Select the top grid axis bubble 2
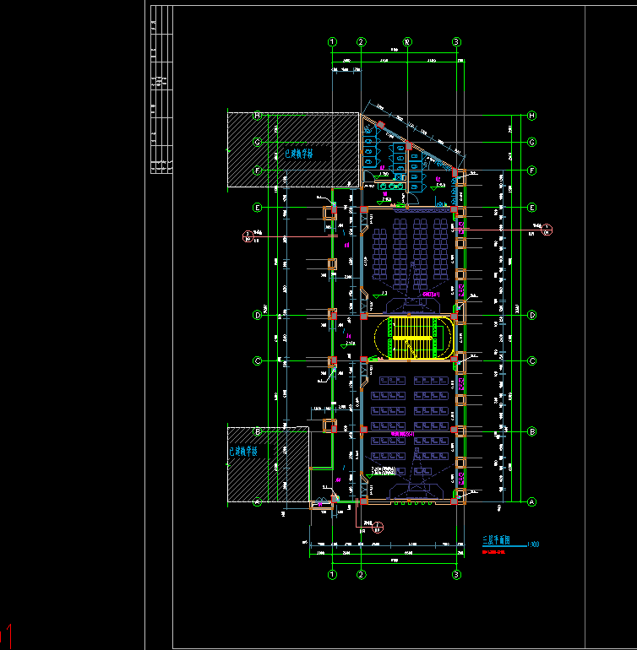637x650 pixels. [361, 41]
